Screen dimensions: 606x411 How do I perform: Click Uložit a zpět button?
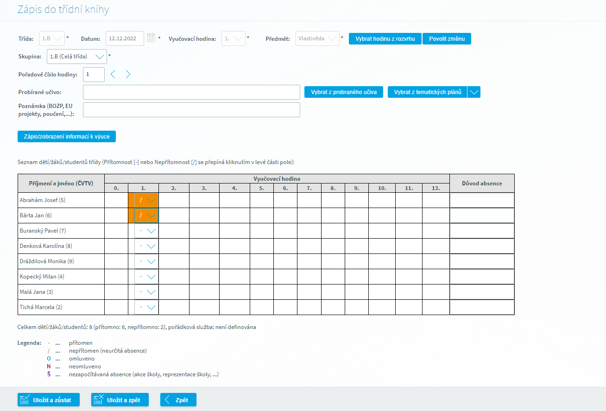click(120, 400)
